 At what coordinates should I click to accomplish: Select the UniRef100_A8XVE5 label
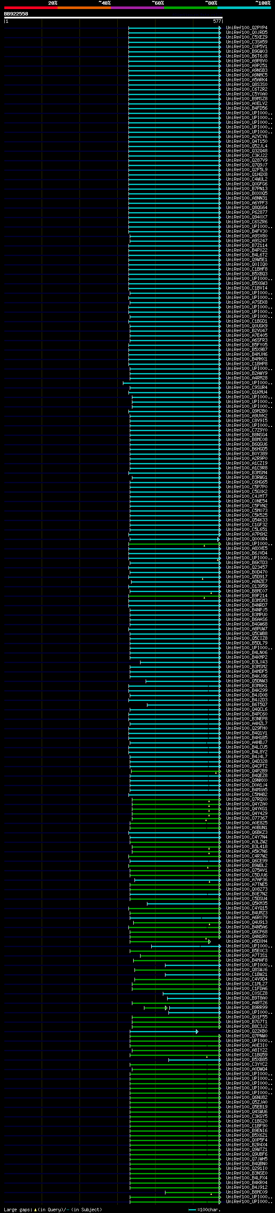[247, 549]
